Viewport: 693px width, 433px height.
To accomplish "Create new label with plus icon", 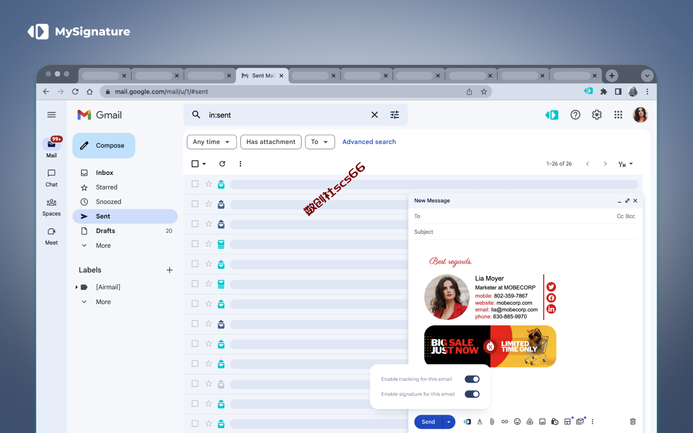I will tap(169, 270).
